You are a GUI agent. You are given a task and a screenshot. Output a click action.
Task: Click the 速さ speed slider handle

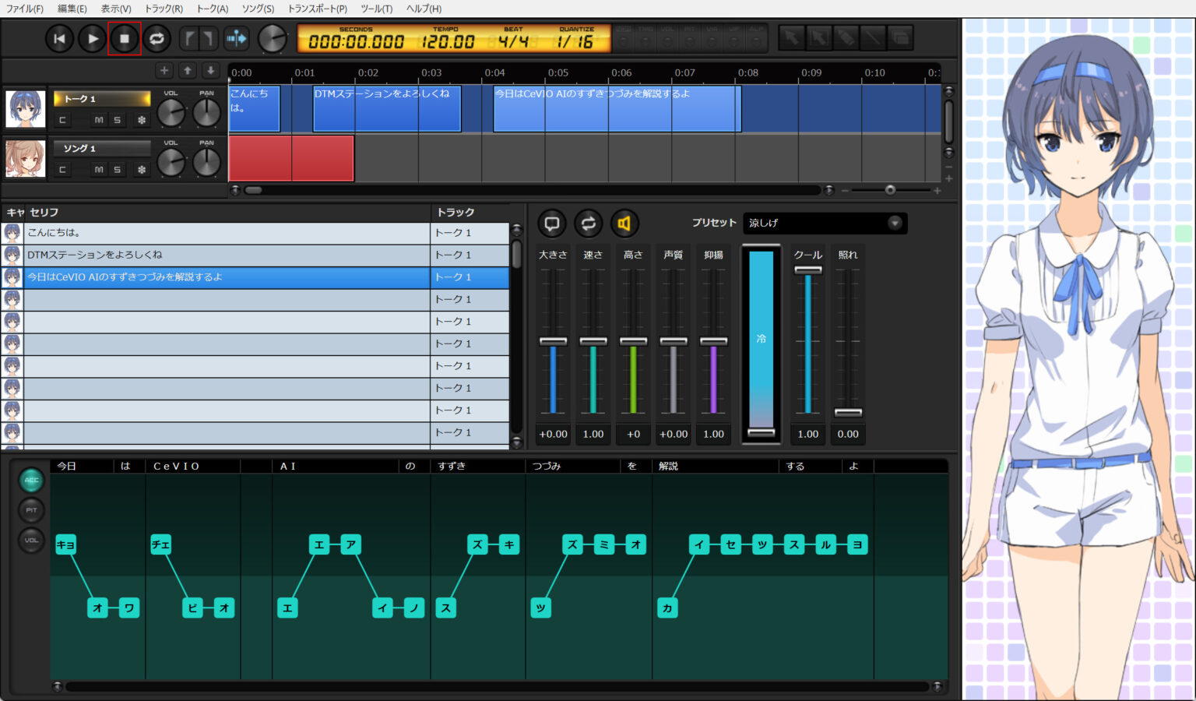click(x=593, y=341)
